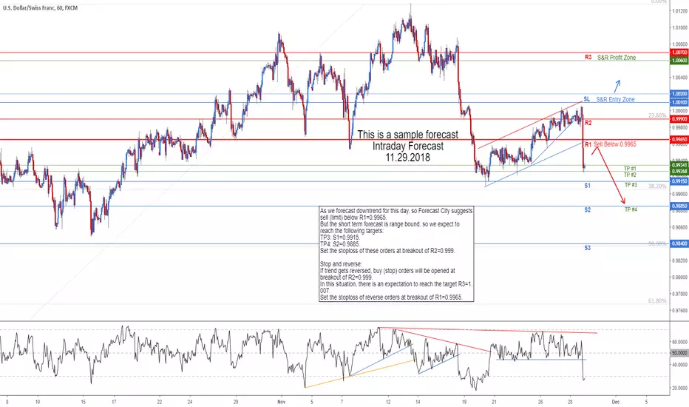689x407 pixels.
Task: Select the R2 resistance label
Action: pyautogui.click(x=588, y=123)
